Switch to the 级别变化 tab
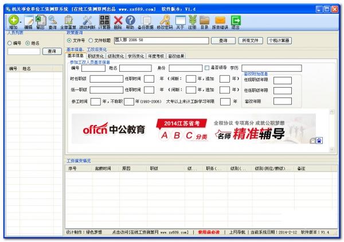Image resolution: width=344 pixels, height=242 pixels. (x=115, y=56)
